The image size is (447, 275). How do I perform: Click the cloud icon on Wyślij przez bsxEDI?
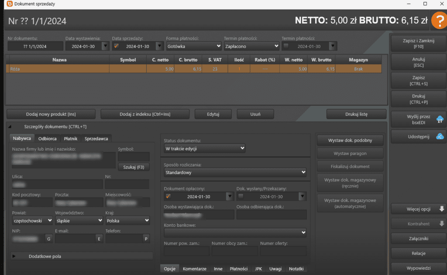[x=440, y=119]
